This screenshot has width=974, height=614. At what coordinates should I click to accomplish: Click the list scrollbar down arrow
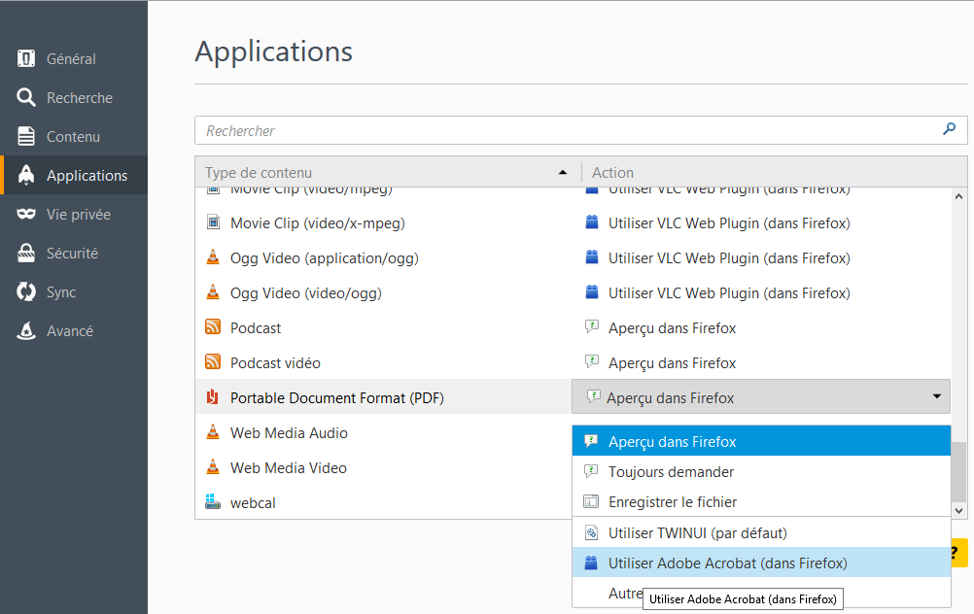[959, 509]
